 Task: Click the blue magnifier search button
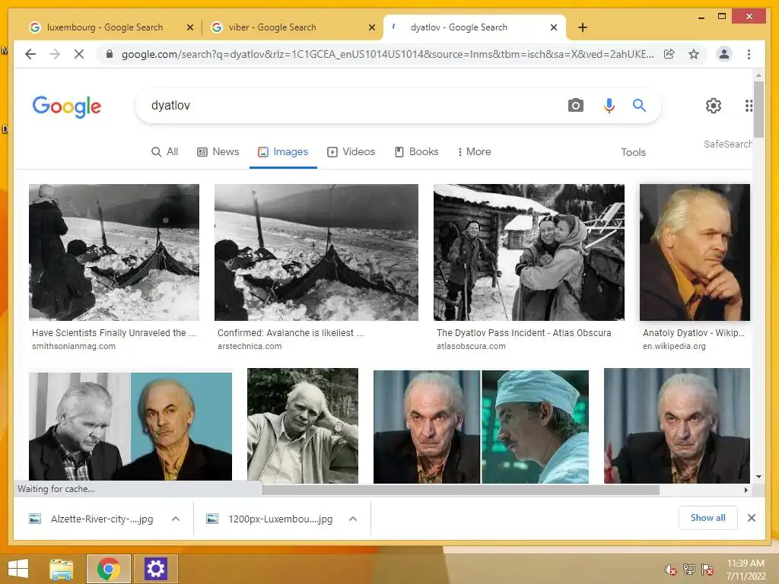click(639, 105)
